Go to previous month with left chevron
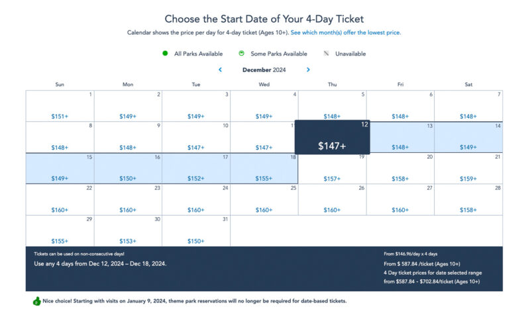This screenshot has width=530, height=317. 221,69
